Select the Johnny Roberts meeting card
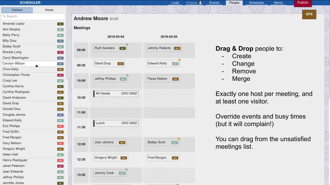Viewport: 330px width, 185px height. click(x=164, y=48)
